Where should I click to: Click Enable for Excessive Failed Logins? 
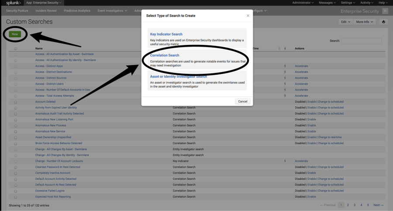(311, 190)
